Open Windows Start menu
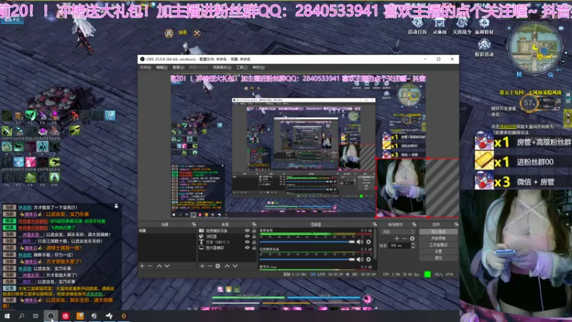The image size is (572, 322). 6,316
